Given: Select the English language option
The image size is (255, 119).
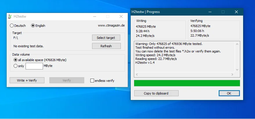Looking at the screenshot, I should [38, 26].
